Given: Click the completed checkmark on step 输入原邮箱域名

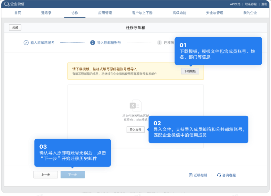Looking at the screenshot, I should (26, 42).
